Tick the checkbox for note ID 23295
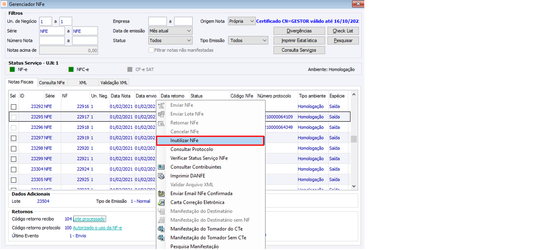Screen dimensions: 555x250 click(x=13, y=117)
